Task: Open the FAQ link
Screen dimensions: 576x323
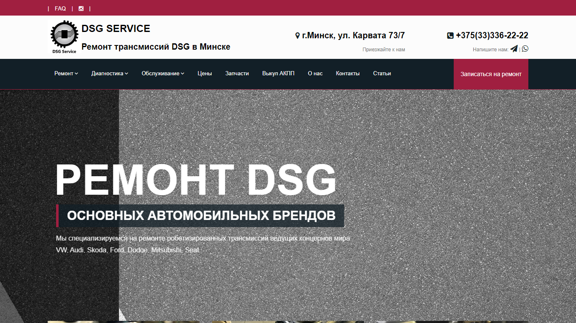Action: pos(60,8)
